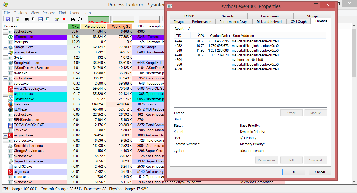
Task: Open System Information via toolbar icon
Action: 27,19
